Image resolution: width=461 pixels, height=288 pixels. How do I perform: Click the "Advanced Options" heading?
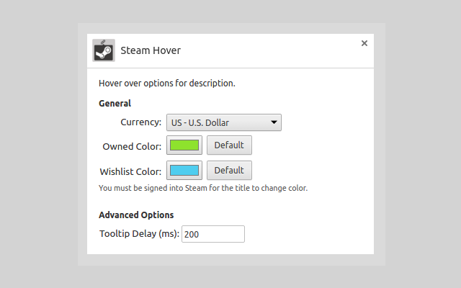136,215
